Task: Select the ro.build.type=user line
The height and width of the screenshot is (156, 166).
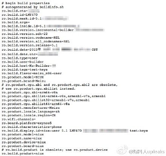Action: point(20,58)
